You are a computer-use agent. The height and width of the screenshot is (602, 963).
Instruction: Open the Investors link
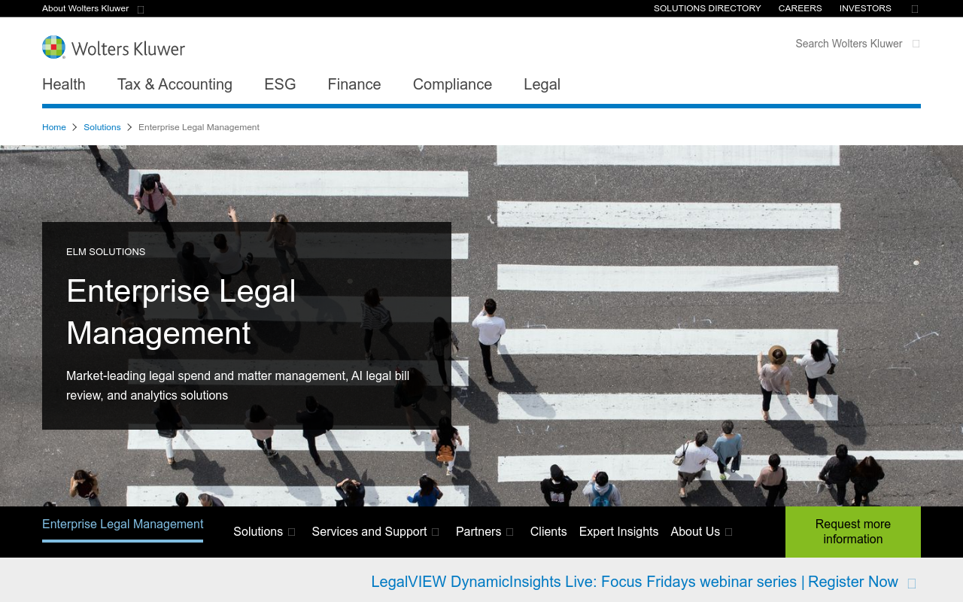[865, 8]
